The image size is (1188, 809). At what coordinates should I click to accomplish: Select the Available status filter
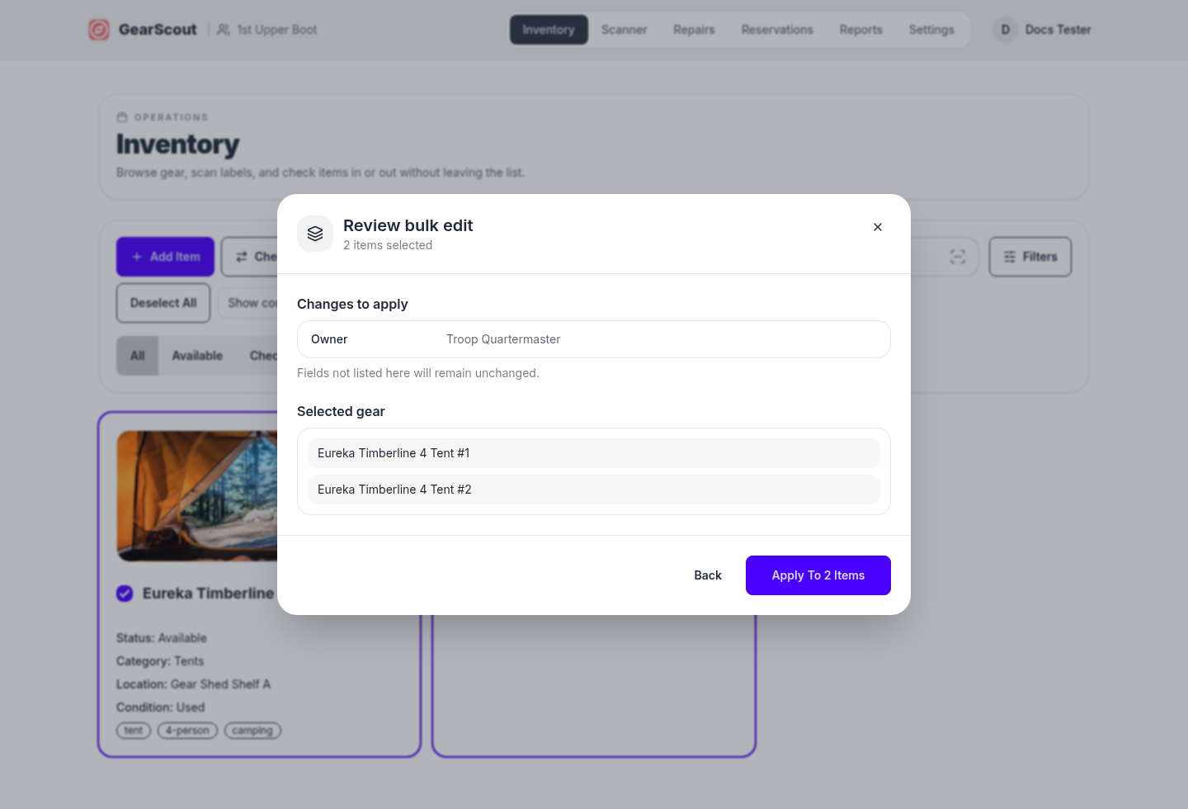click(197, 356)
